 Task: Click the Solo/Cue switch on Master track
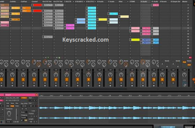point(184,81)
